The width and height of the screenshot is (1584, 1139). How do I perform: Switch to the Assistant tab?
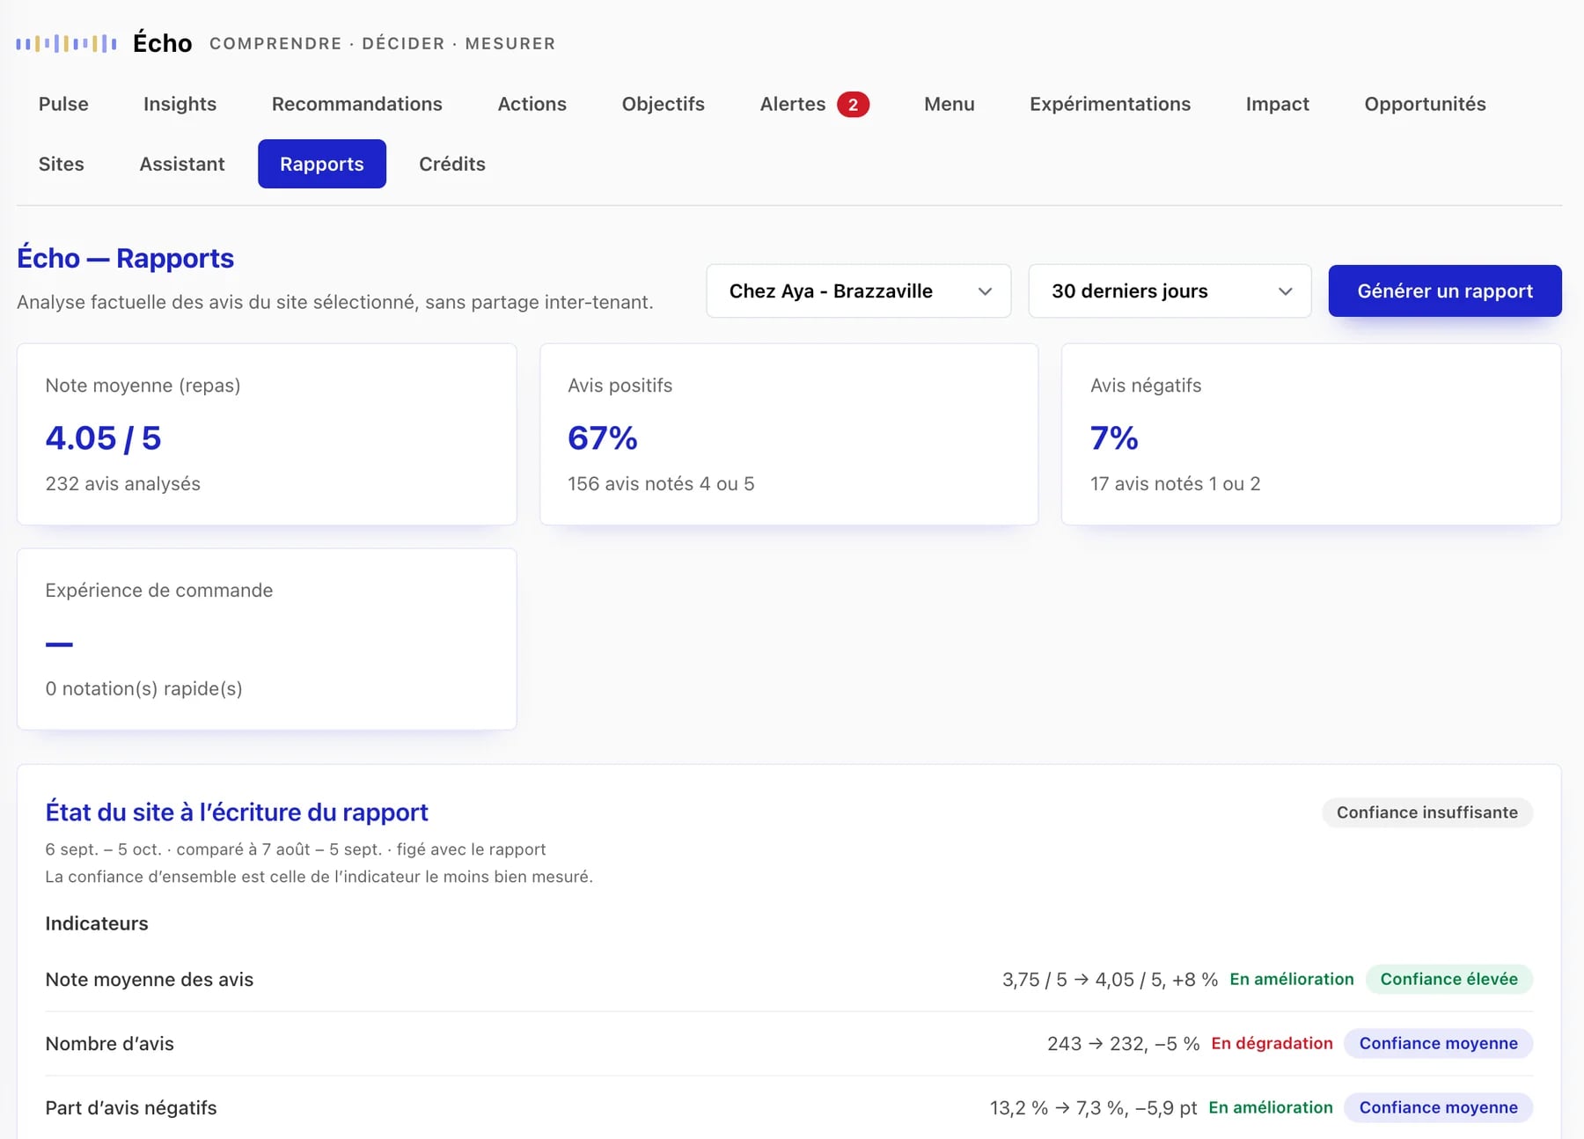tap(182, 164)
